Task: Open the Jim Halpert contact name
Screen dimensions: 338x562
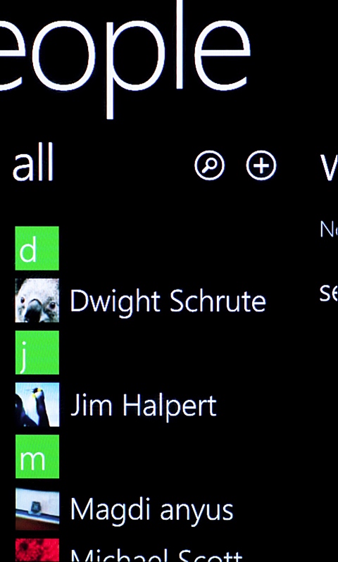Action: pyautogui.click(x=144, y=406)
